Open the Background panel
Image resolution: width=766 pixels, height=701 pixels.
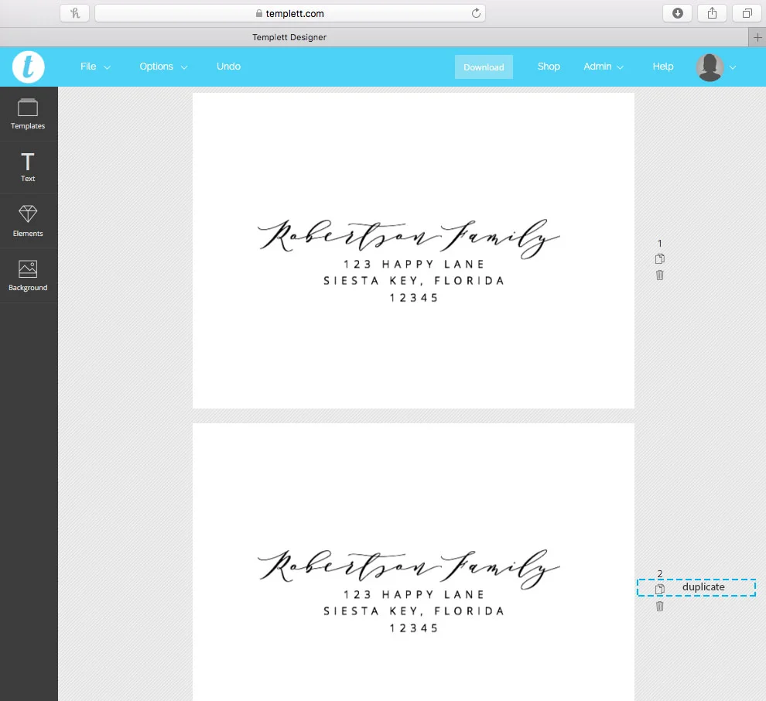click(x=28, y=275)
